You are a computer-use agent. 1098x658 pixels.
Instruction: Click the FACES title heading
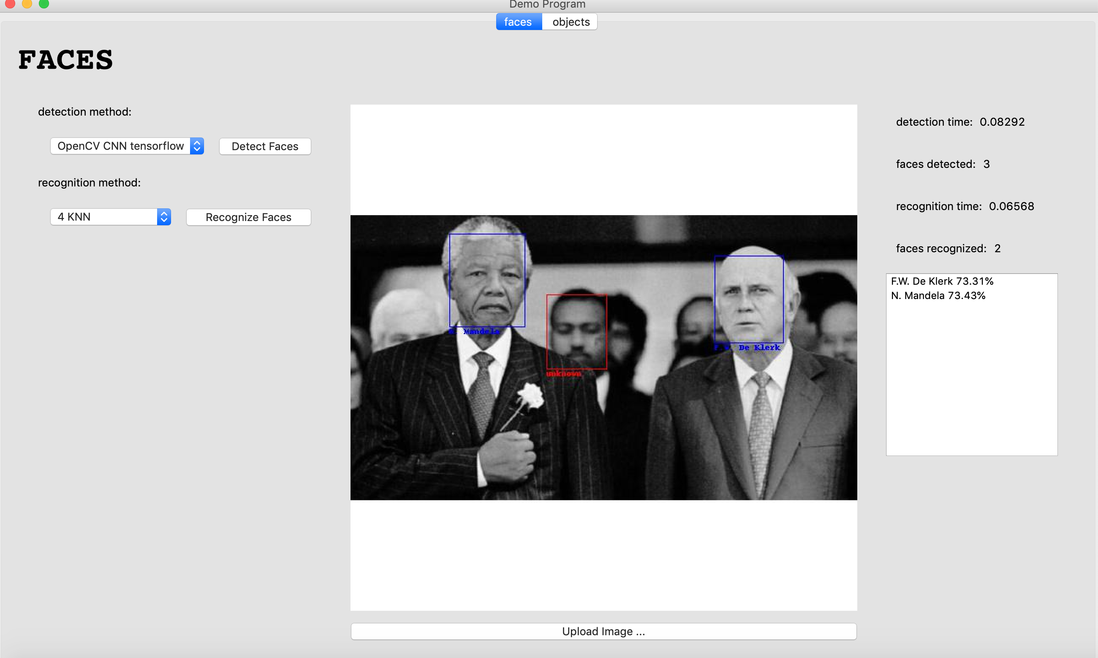coord(65,60)
